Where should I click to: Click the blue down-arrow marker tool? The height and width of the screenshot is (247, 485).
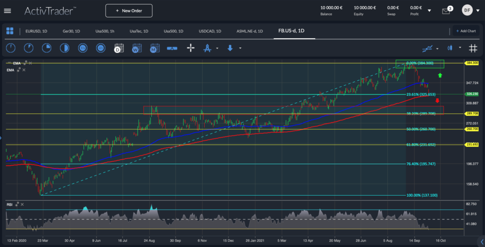(x=230, y=48)
